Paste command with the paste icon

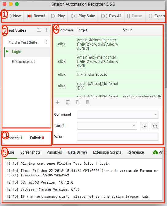[88, 102]
